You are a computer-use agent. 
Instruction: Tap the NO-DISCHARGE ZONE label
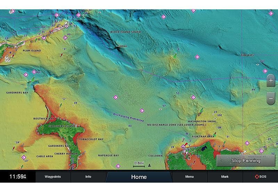pos(177,125)
